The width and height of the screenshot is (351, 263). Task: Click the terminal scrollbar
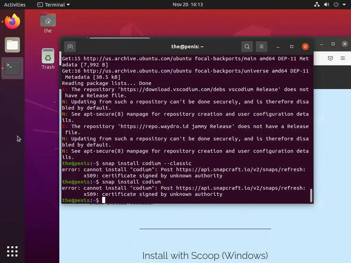pos(311,195)
